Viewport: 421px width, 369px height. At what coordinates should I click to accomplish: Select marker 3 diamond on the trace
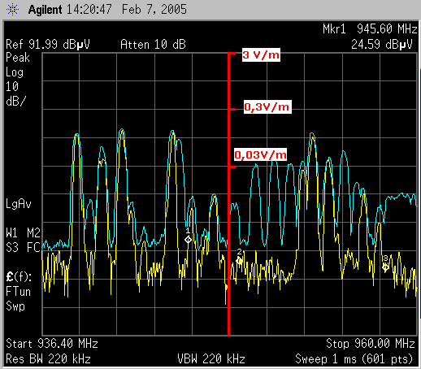(x=385, y=267)
